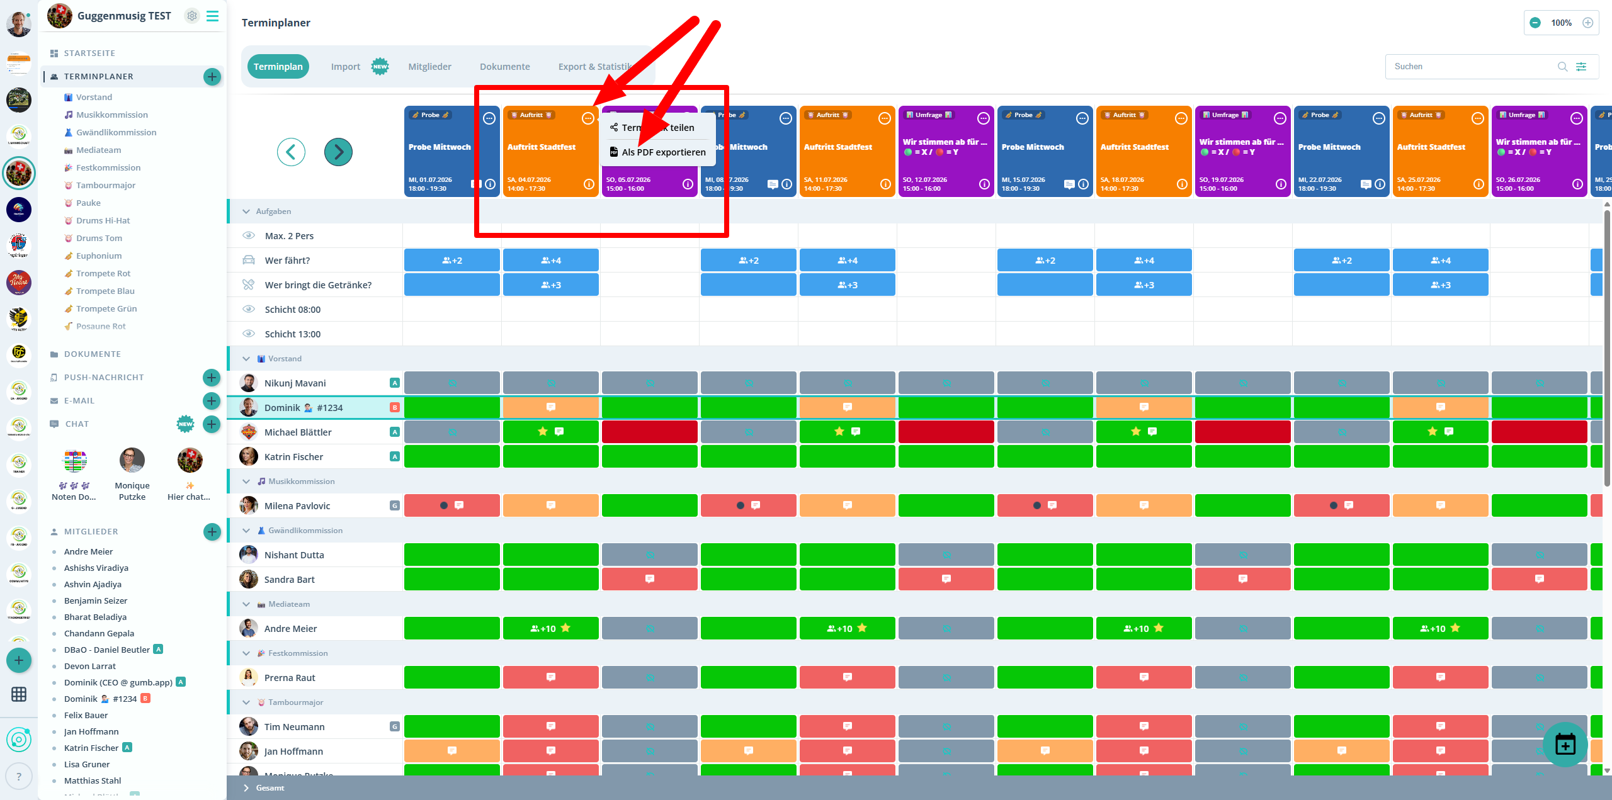Open options menu on Auftritt 11.07.2026 card

point(885,118)
